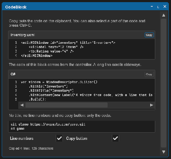
Task: Click the ui:Label text line
Action: tap(56, 47)
